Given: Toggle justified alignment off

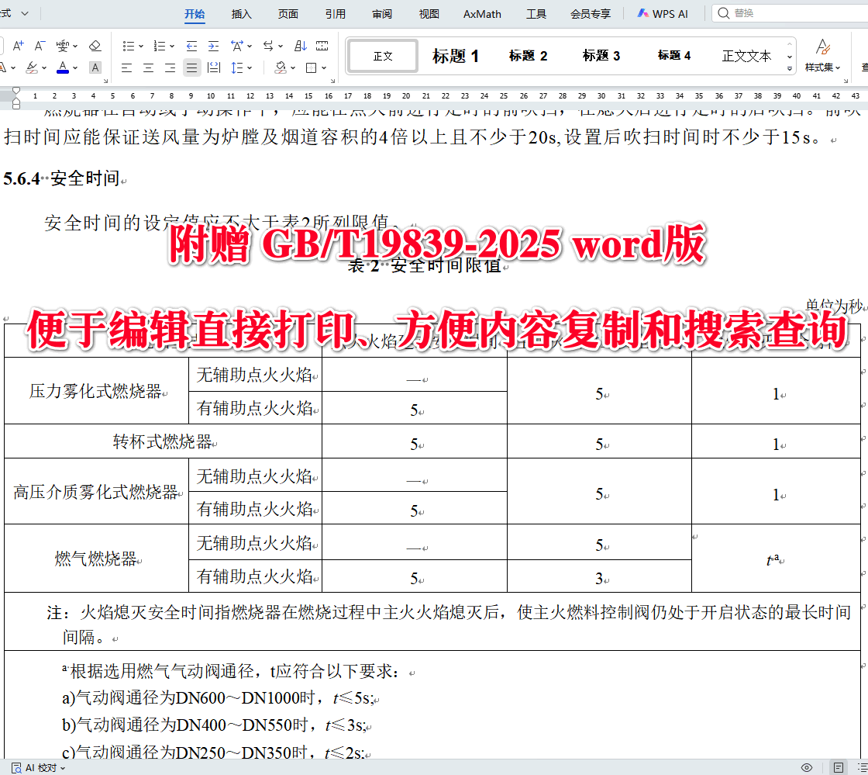Looking at the screenshot, I should click(191, 67).
